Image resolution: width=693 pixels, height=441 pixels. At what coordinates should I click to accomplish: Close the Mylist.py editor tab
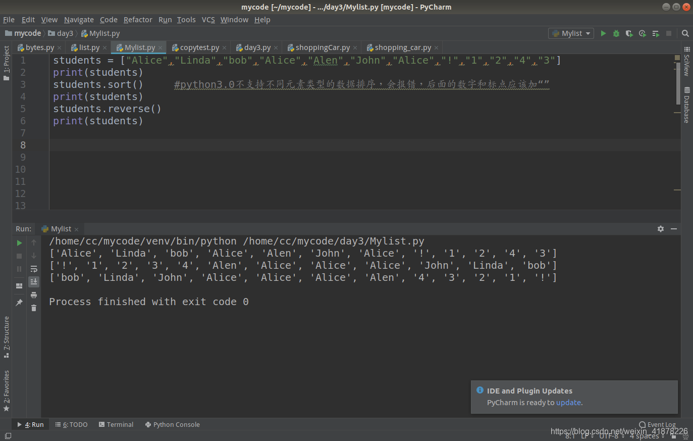160,47
